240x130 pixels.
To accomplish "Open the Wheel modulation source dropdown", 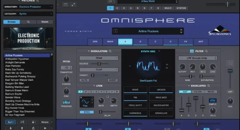I will 99,58.
